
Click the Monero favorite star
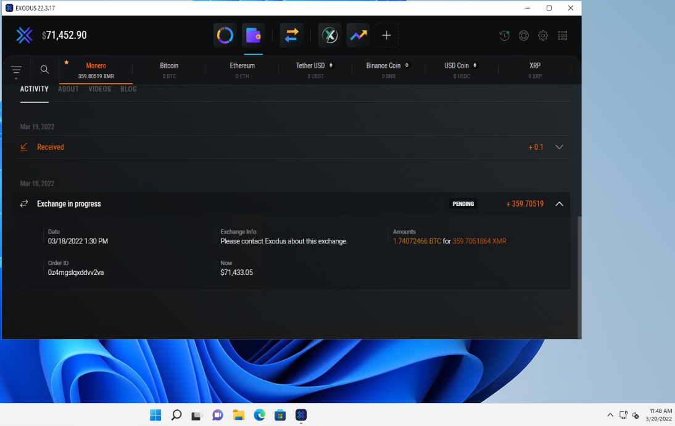pyautogui.click(x=66, y=62)
